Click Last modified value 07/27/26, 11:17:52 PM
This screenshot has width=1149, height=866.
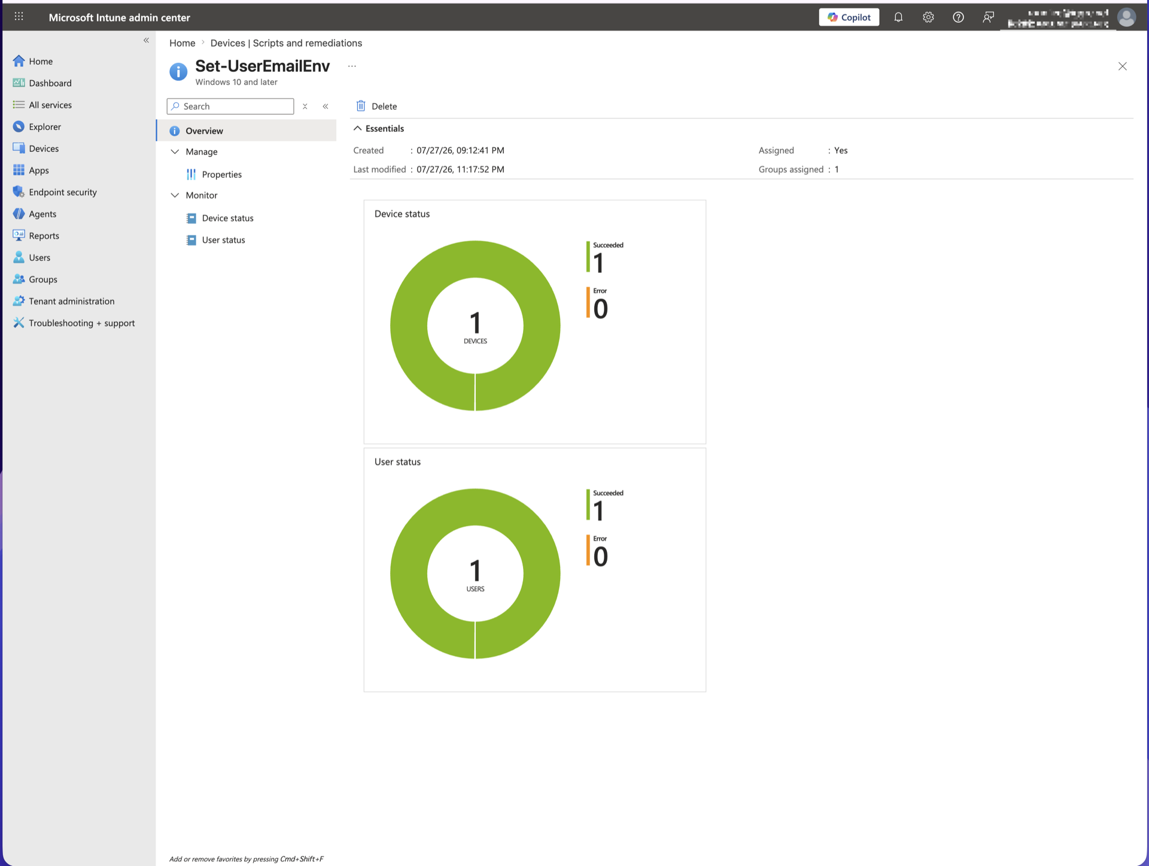(x=460, y=169)
